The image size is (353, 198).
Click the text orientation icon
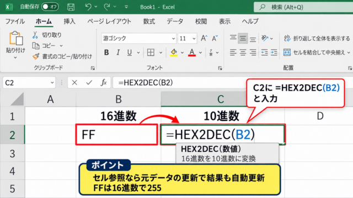pos(265,38)
